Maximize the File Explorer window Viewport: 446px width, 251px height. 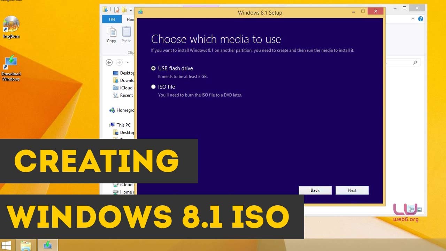(404, 8)
